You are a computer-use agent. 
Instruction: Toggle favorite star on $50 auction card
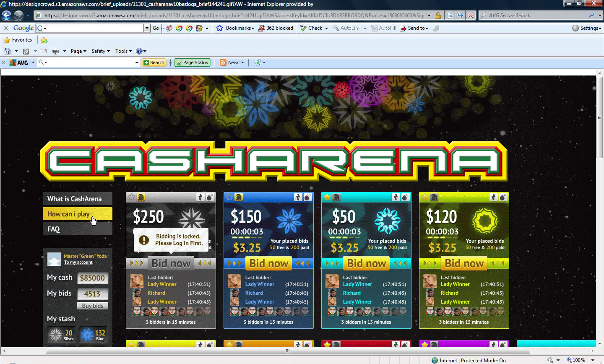pos(327,197)
